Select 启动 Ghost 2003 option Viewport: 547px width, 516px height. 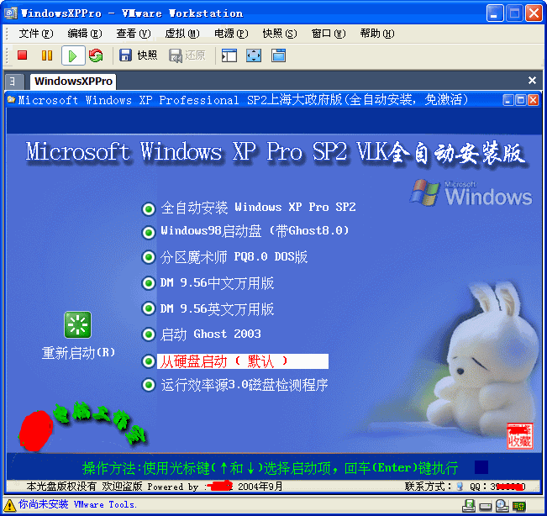coord(202,334)
